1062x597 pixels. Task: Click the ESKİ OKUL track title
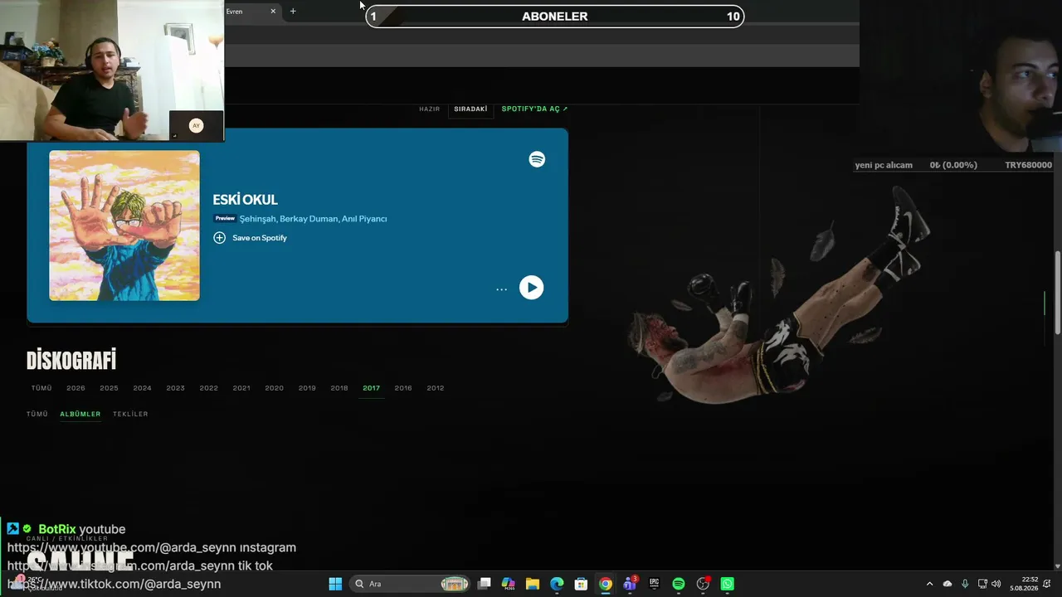pyautogui.click(x=245, y=200)
